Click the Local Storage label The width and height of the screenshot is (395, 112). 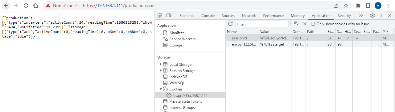pos(180,65)
